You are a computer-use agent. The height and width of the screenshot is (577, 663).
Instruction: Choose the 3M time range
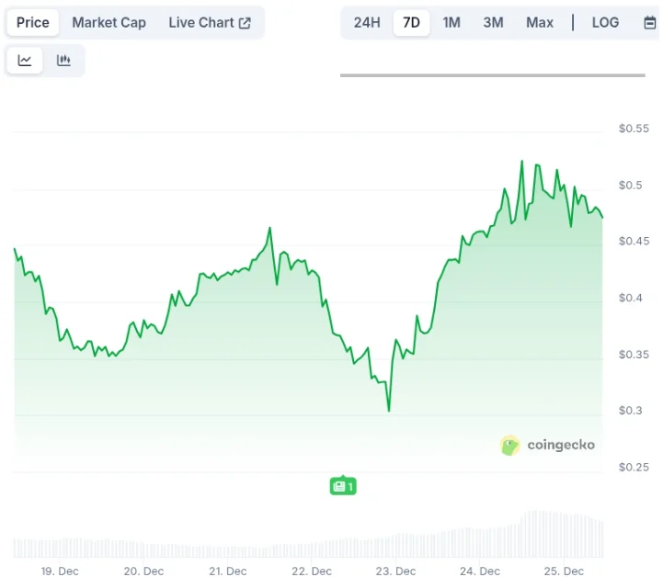click(x=494, y=23)
